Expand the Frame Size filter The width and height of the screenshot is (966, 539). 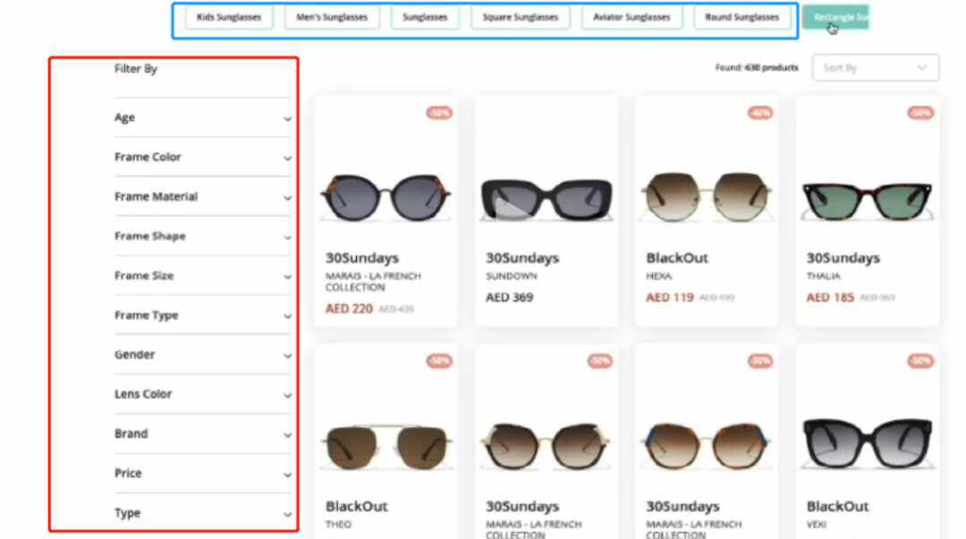pyautogui.click(x=203, y=276)
